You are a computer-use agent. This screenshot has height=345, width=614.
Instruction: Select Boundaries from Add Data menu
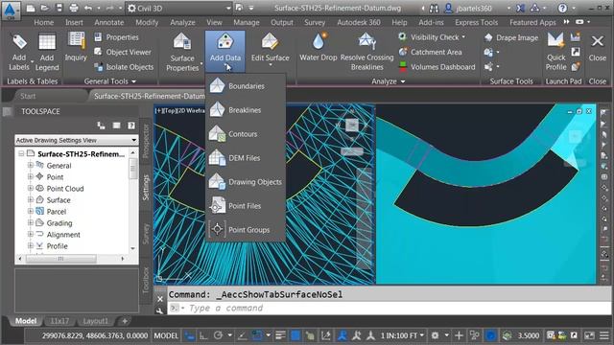click(x=246, y=86)
